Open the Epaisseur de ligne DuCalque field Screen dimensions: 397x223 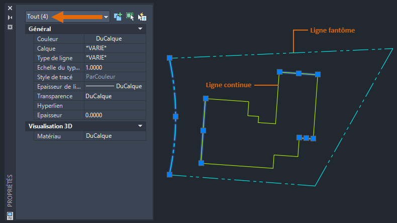pyautogui.click(x=115, y=86)
